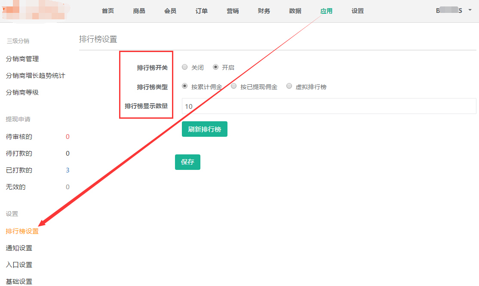Choose 按累计佣金 ranking type
The height and width of the screenshot is (286, 479).
pyautogui.click(x=185, y=86)
